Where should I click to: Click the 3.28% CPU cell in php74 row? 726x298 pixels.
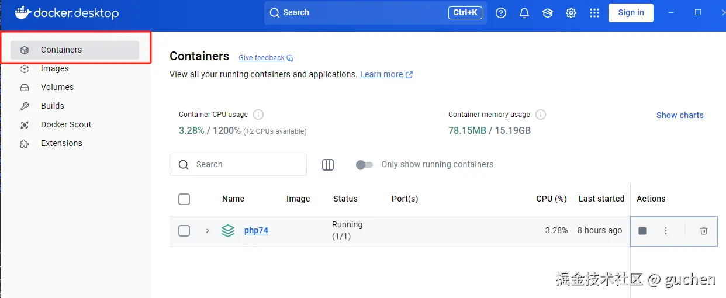click(x=556, y=231)
